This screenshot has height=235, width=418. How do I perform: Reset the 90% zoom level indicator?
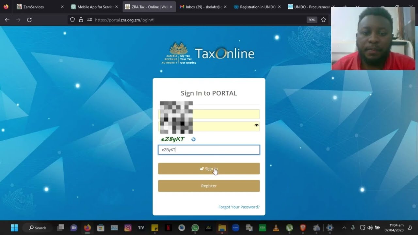pos(312,20)
